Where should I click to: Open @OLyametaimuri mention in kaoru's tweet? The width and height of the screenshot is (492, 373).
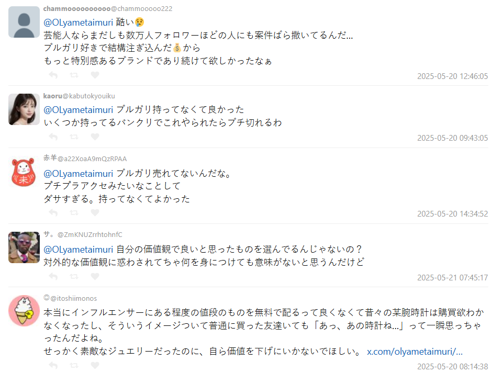pos(79,109)
